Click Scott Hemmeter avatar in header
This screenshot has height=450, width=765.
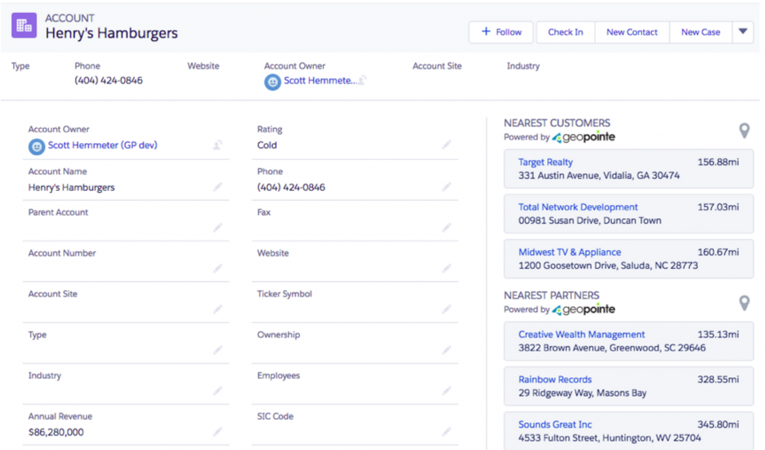[x=272, y=82]
